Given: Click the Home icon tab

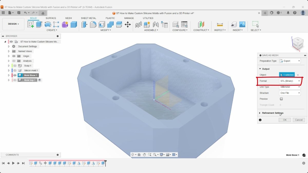Looking at the screenshot, I should 43,13.
